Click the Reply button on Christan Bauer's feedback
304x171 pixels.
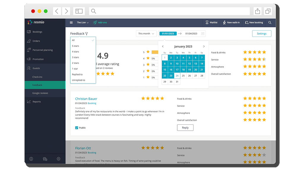(185, 127)
